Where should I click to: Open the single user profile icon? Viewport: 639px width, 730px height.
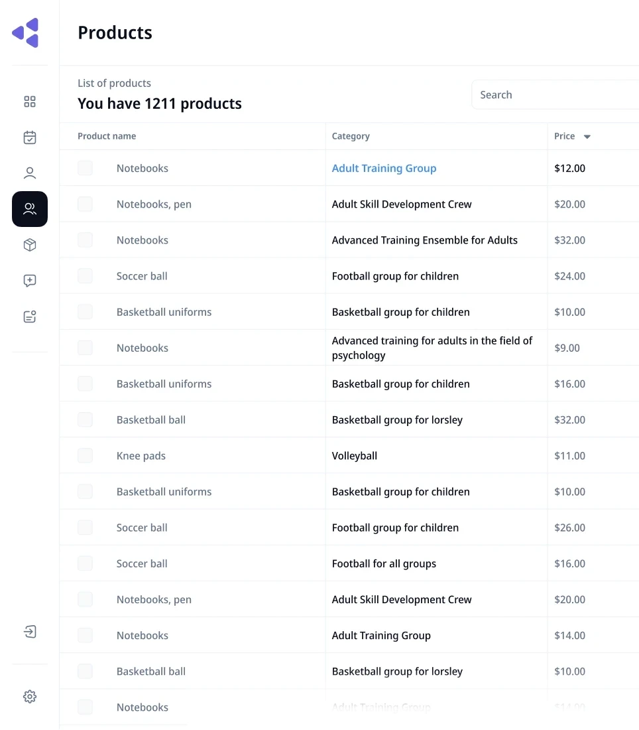click(30, 173)
